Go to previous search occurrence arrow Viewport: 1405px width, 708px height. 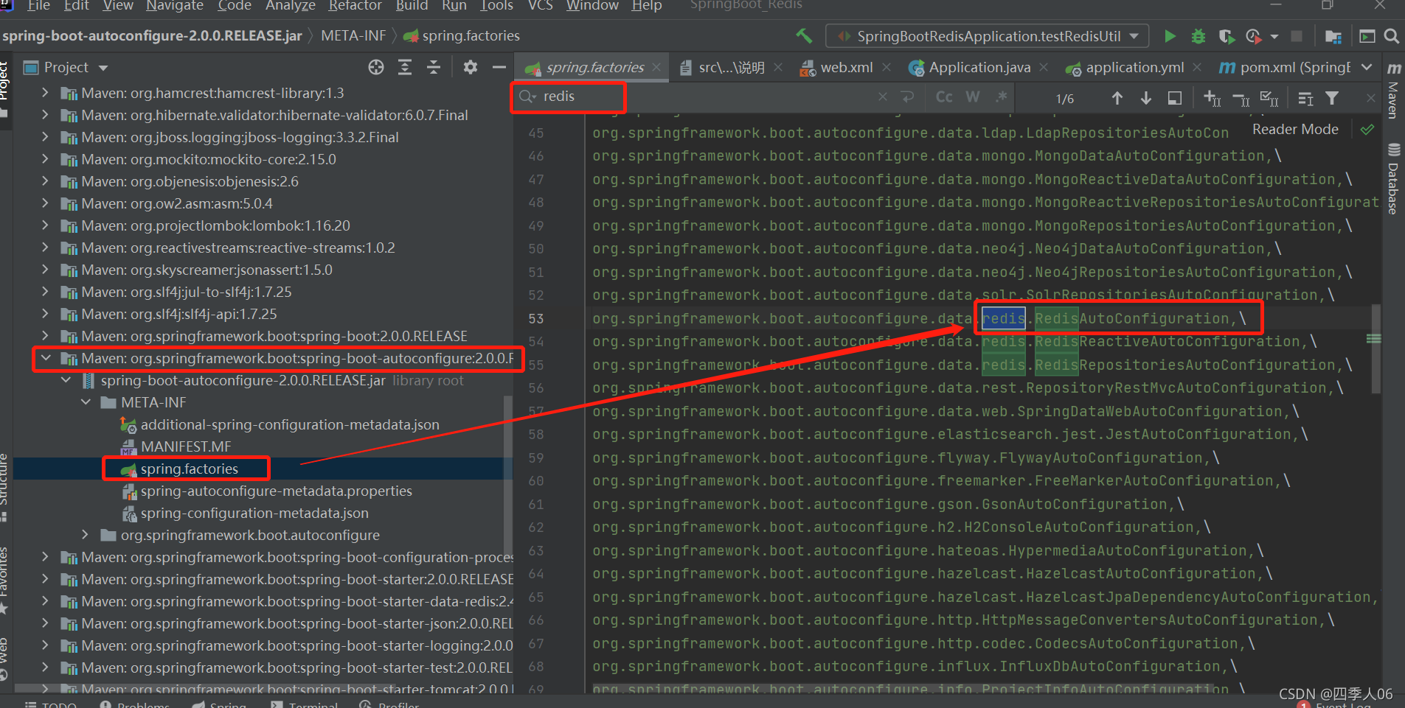coord(1117,98)
